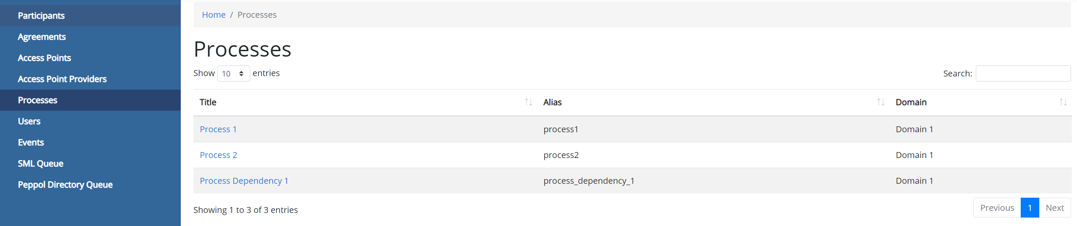1077x226 pixels.
Task: Open the SML Queue page
Action: click(40, 163)
